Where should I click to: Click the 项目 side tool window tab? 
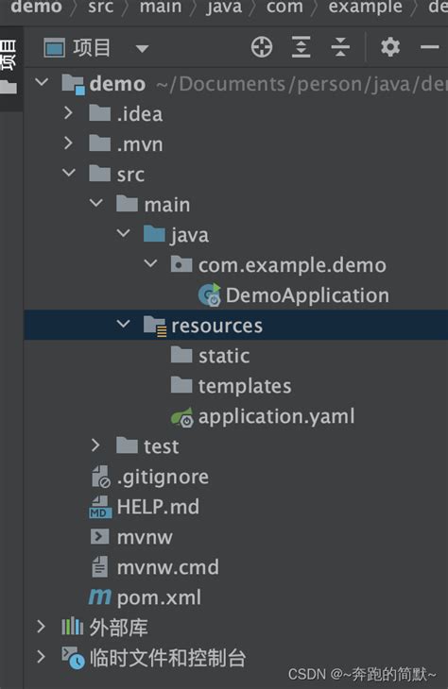tap(9, 54)
